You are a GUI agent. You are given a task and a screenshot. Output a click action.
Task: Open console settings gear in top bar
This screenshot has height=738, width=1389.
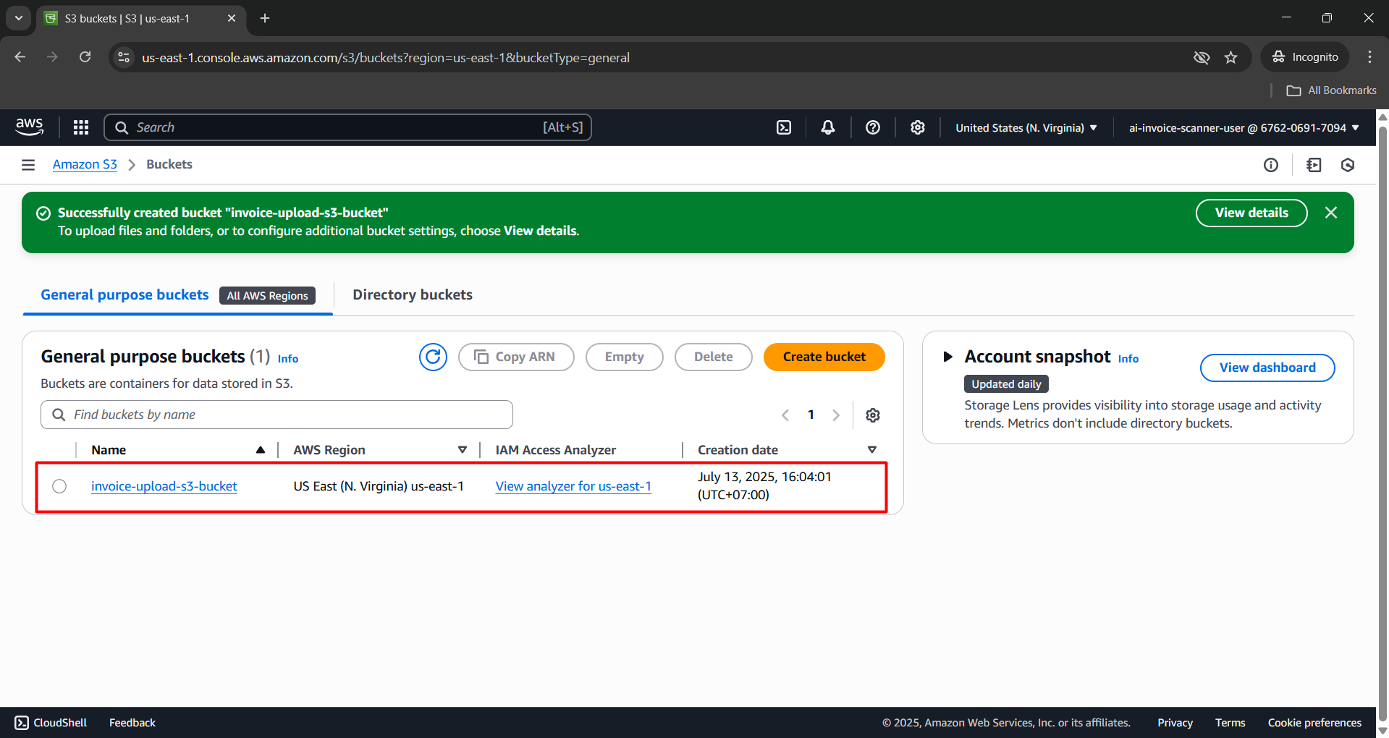click(918, 127)
